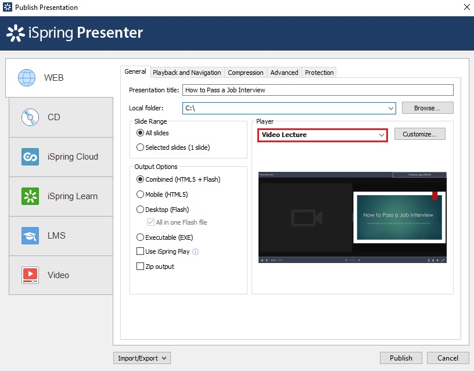Click the Cancel button
474x371 pixels.
coord(448,358)
